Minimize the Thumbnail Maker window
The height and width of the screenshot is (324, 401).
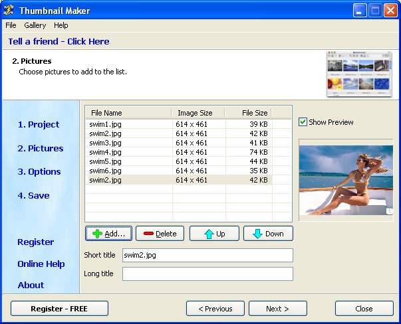pos(360,11)
